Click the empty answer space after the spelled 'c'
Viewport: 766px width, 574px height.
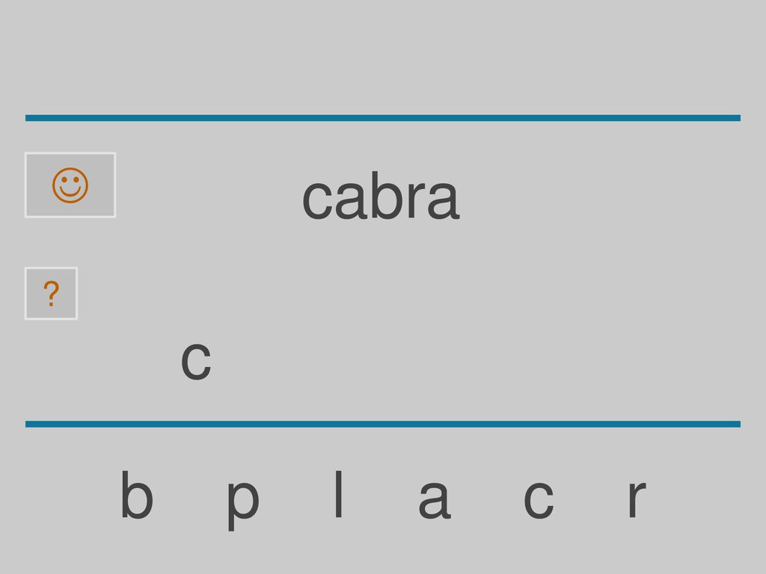(390, 361)
